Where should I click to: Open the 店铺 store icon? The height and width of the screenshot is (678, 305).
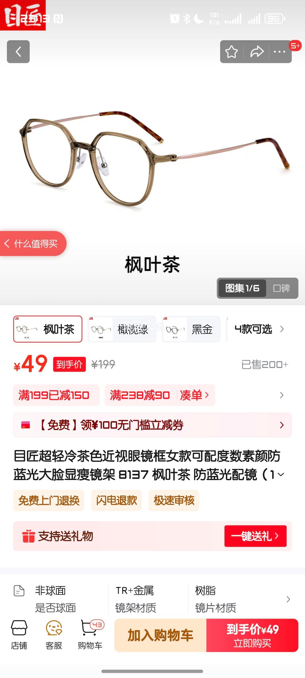pos(19,635)
